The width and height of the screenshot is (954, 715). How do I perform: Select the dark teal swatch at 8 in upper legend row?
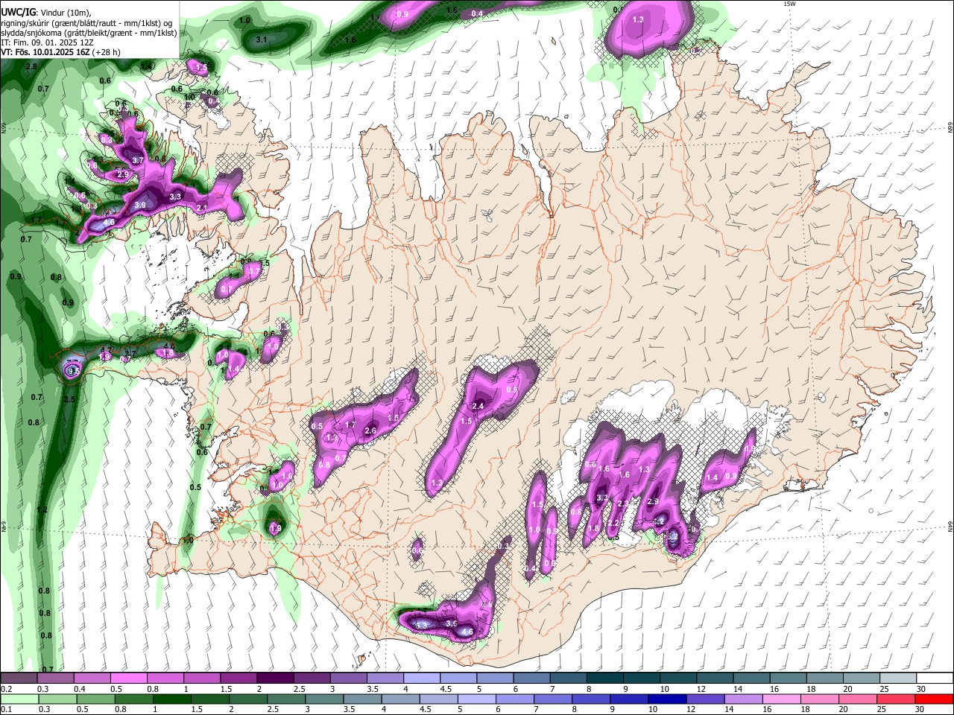point(605,679)
